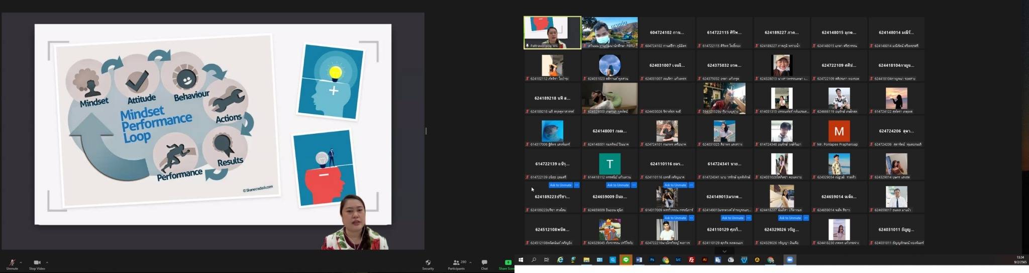Image resolution: width=1029 pixels, height=273 pixels.
Task: Open LINE app from the taskbar
Action: pos(626,260)
